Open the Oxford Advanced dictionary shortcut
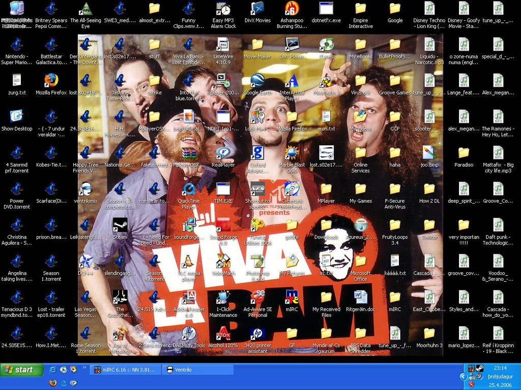 click(257, 159)
